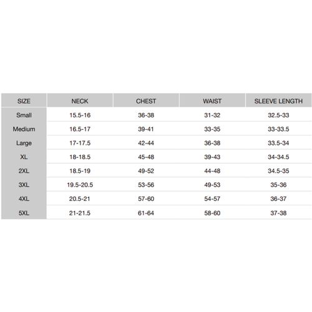Click neck value 19.5-20.5

[80, 185]
